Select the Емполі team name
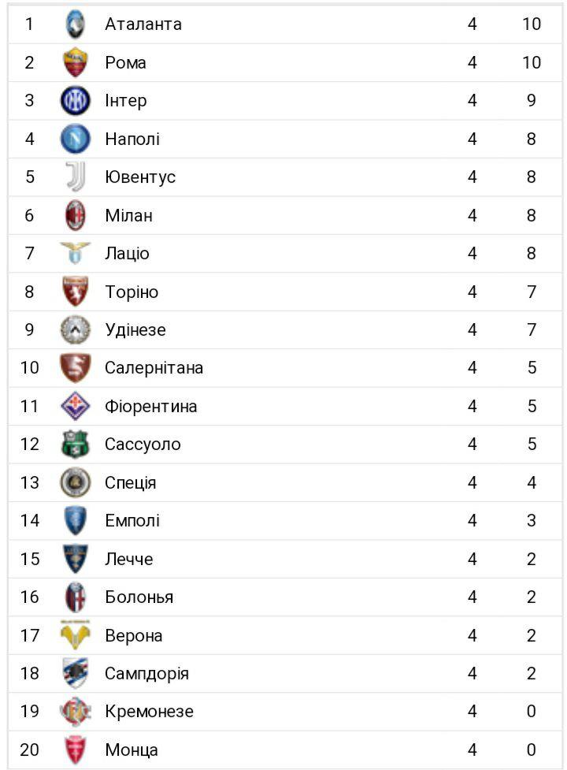567x770 pixels. tap(132, 521)
